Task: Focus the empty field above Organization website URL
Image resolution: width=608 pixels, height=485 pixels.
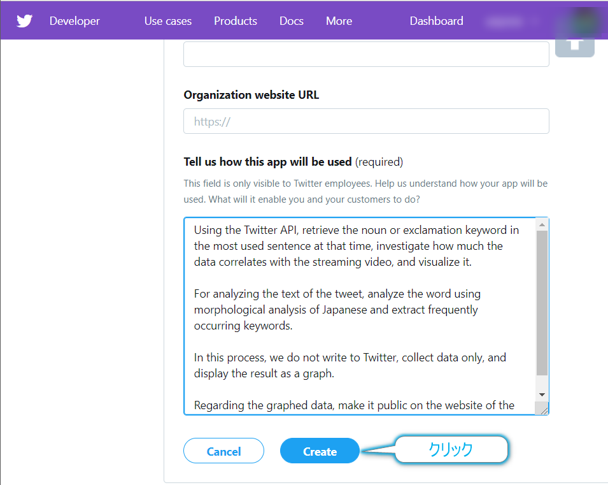Action: [366, 54]
